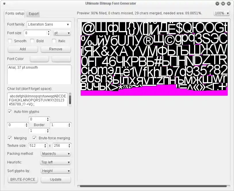This screenshot has height=191, width=234.
Task: Enable Bold font rendering
Action: click(32, 41)
